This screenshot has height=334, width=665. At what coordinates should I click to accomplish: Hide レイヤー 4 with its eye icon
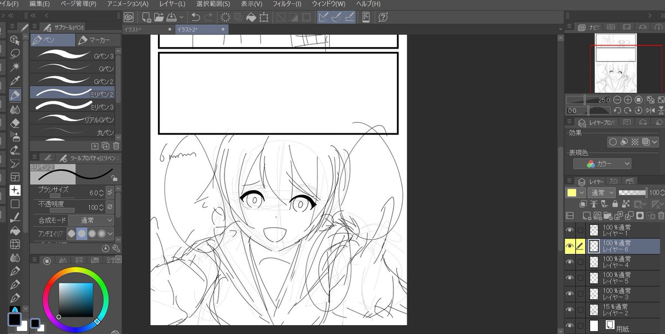(x=570, y=262)
